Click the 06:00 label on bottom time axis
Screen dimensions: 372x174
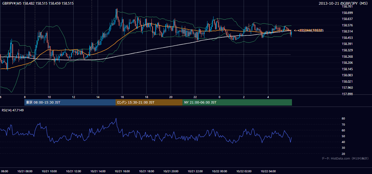point(4,171)
